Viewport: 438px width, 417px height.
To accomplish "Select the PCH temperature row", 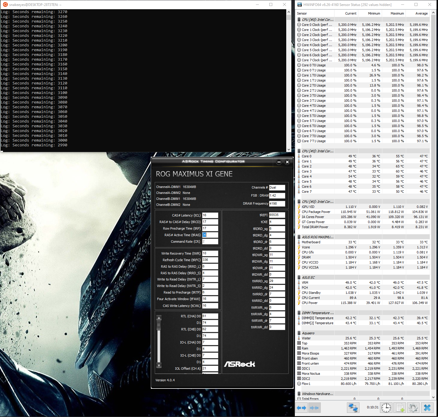I will point(363,288).
